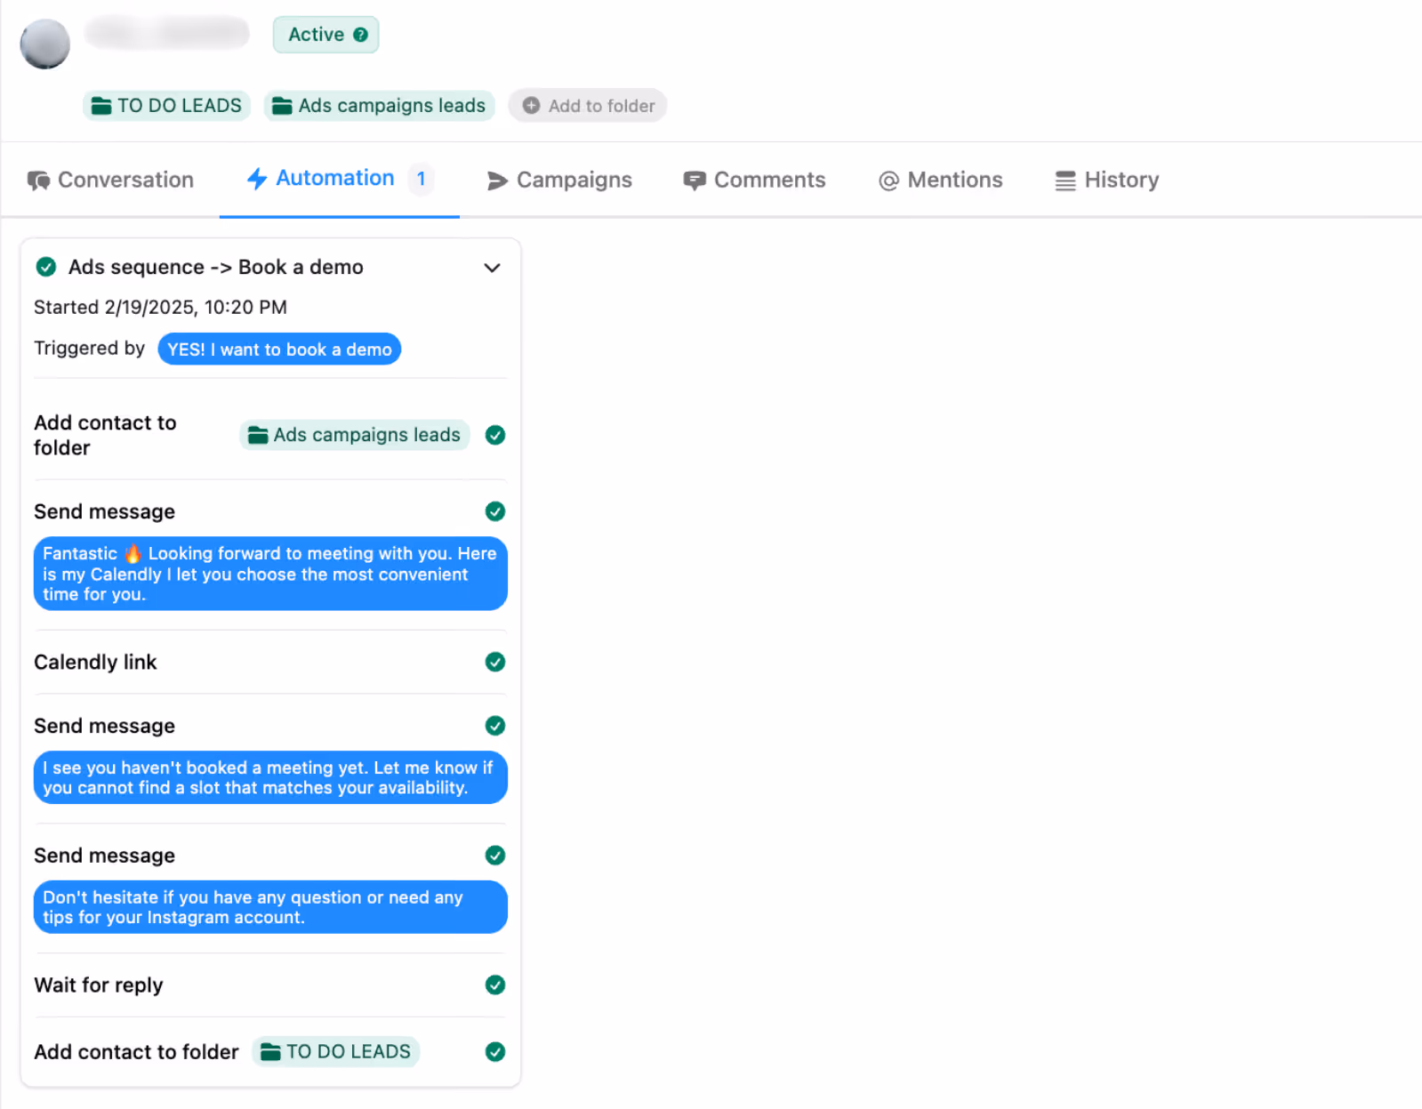
Task: Open the contact profile avatar
Action: point(45,44)
